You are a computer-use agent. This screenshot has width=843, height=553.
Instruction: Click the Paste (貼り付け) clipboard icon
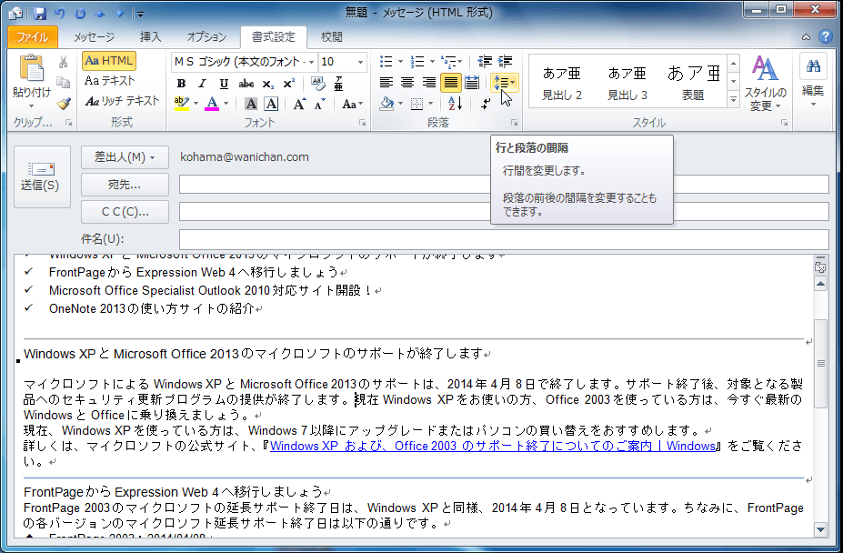tap(31, 69)
